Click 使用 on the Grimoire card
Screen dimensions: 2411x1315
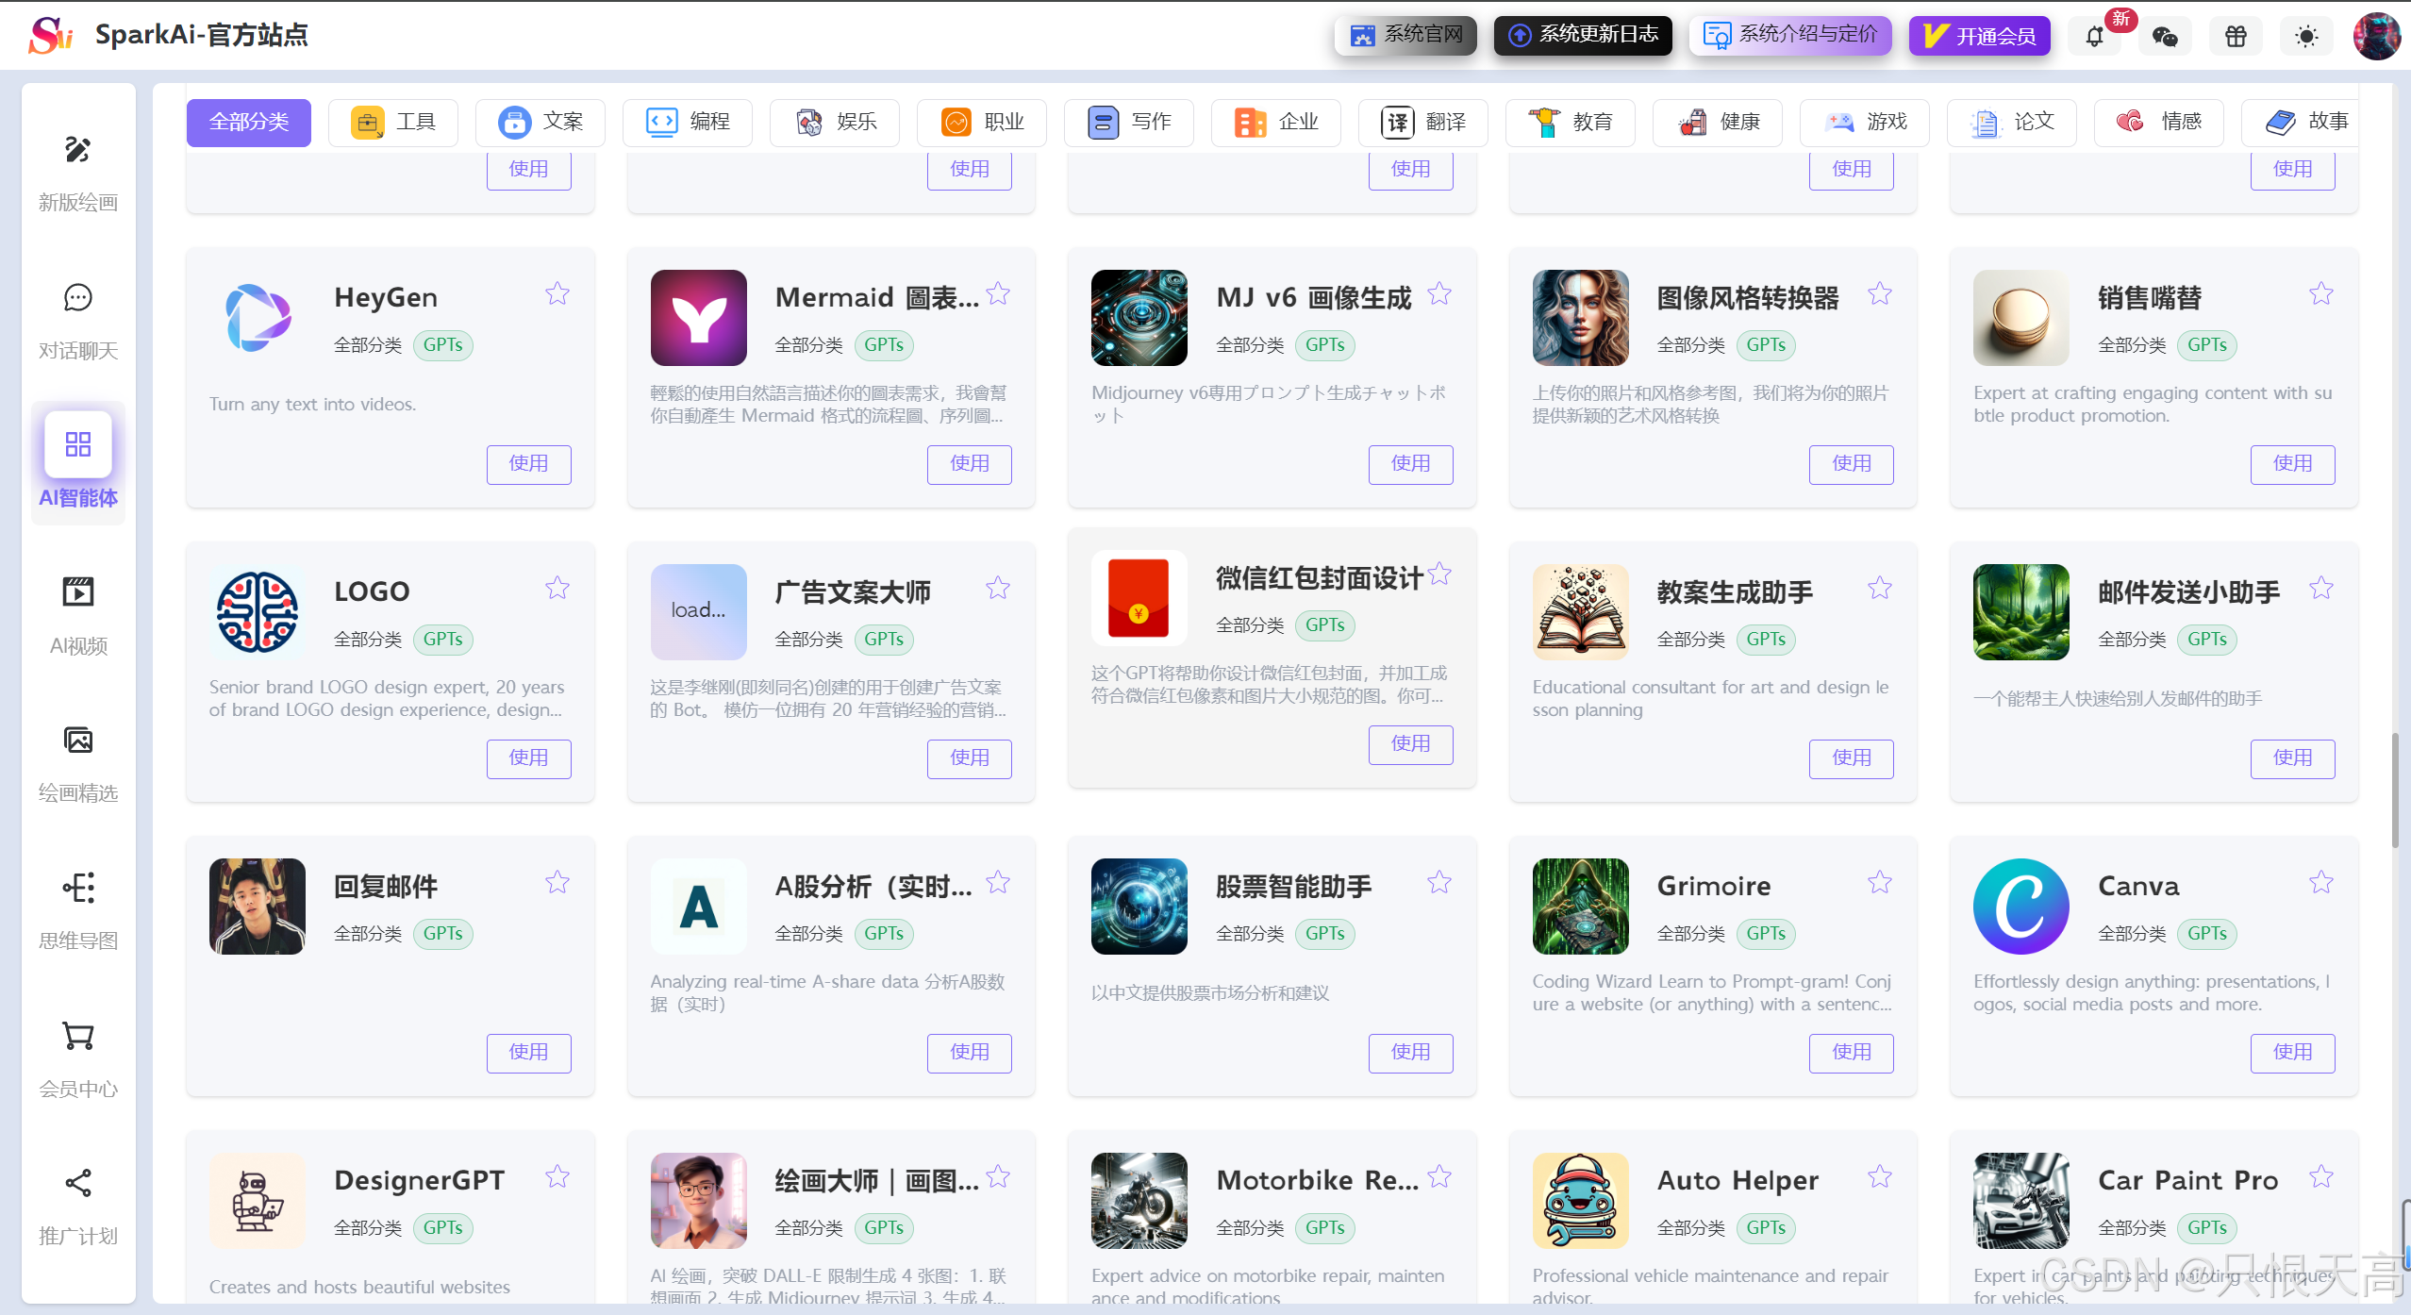tap(1852, 1053)
